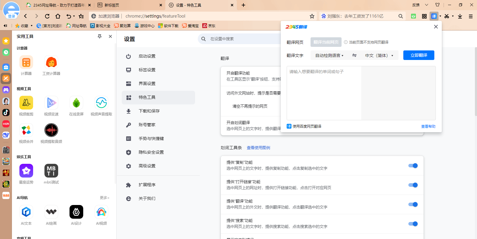
Task: Pin the 实用工具 side panel
Action: click(x=100, y=36)
